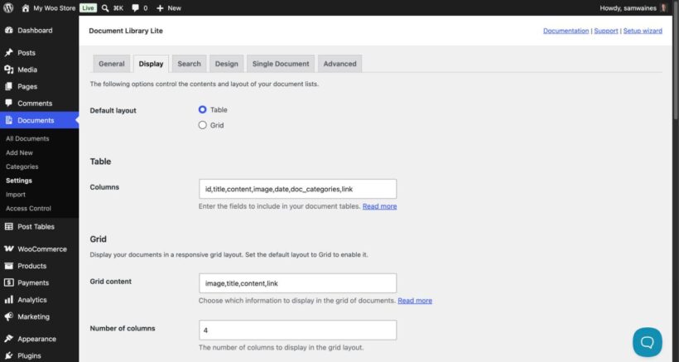679x362 pixels.
Task: Click the Posts pin icon
Action: coord(8,53)
